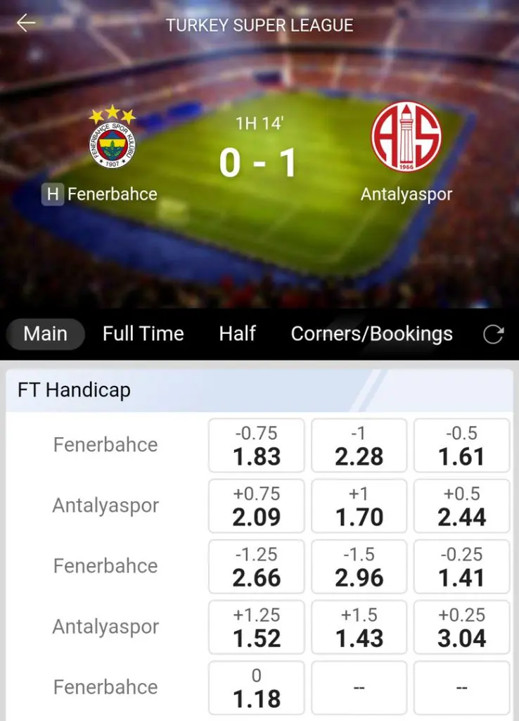Select the Half tab

pyautogui.click(x=238, y=334)
